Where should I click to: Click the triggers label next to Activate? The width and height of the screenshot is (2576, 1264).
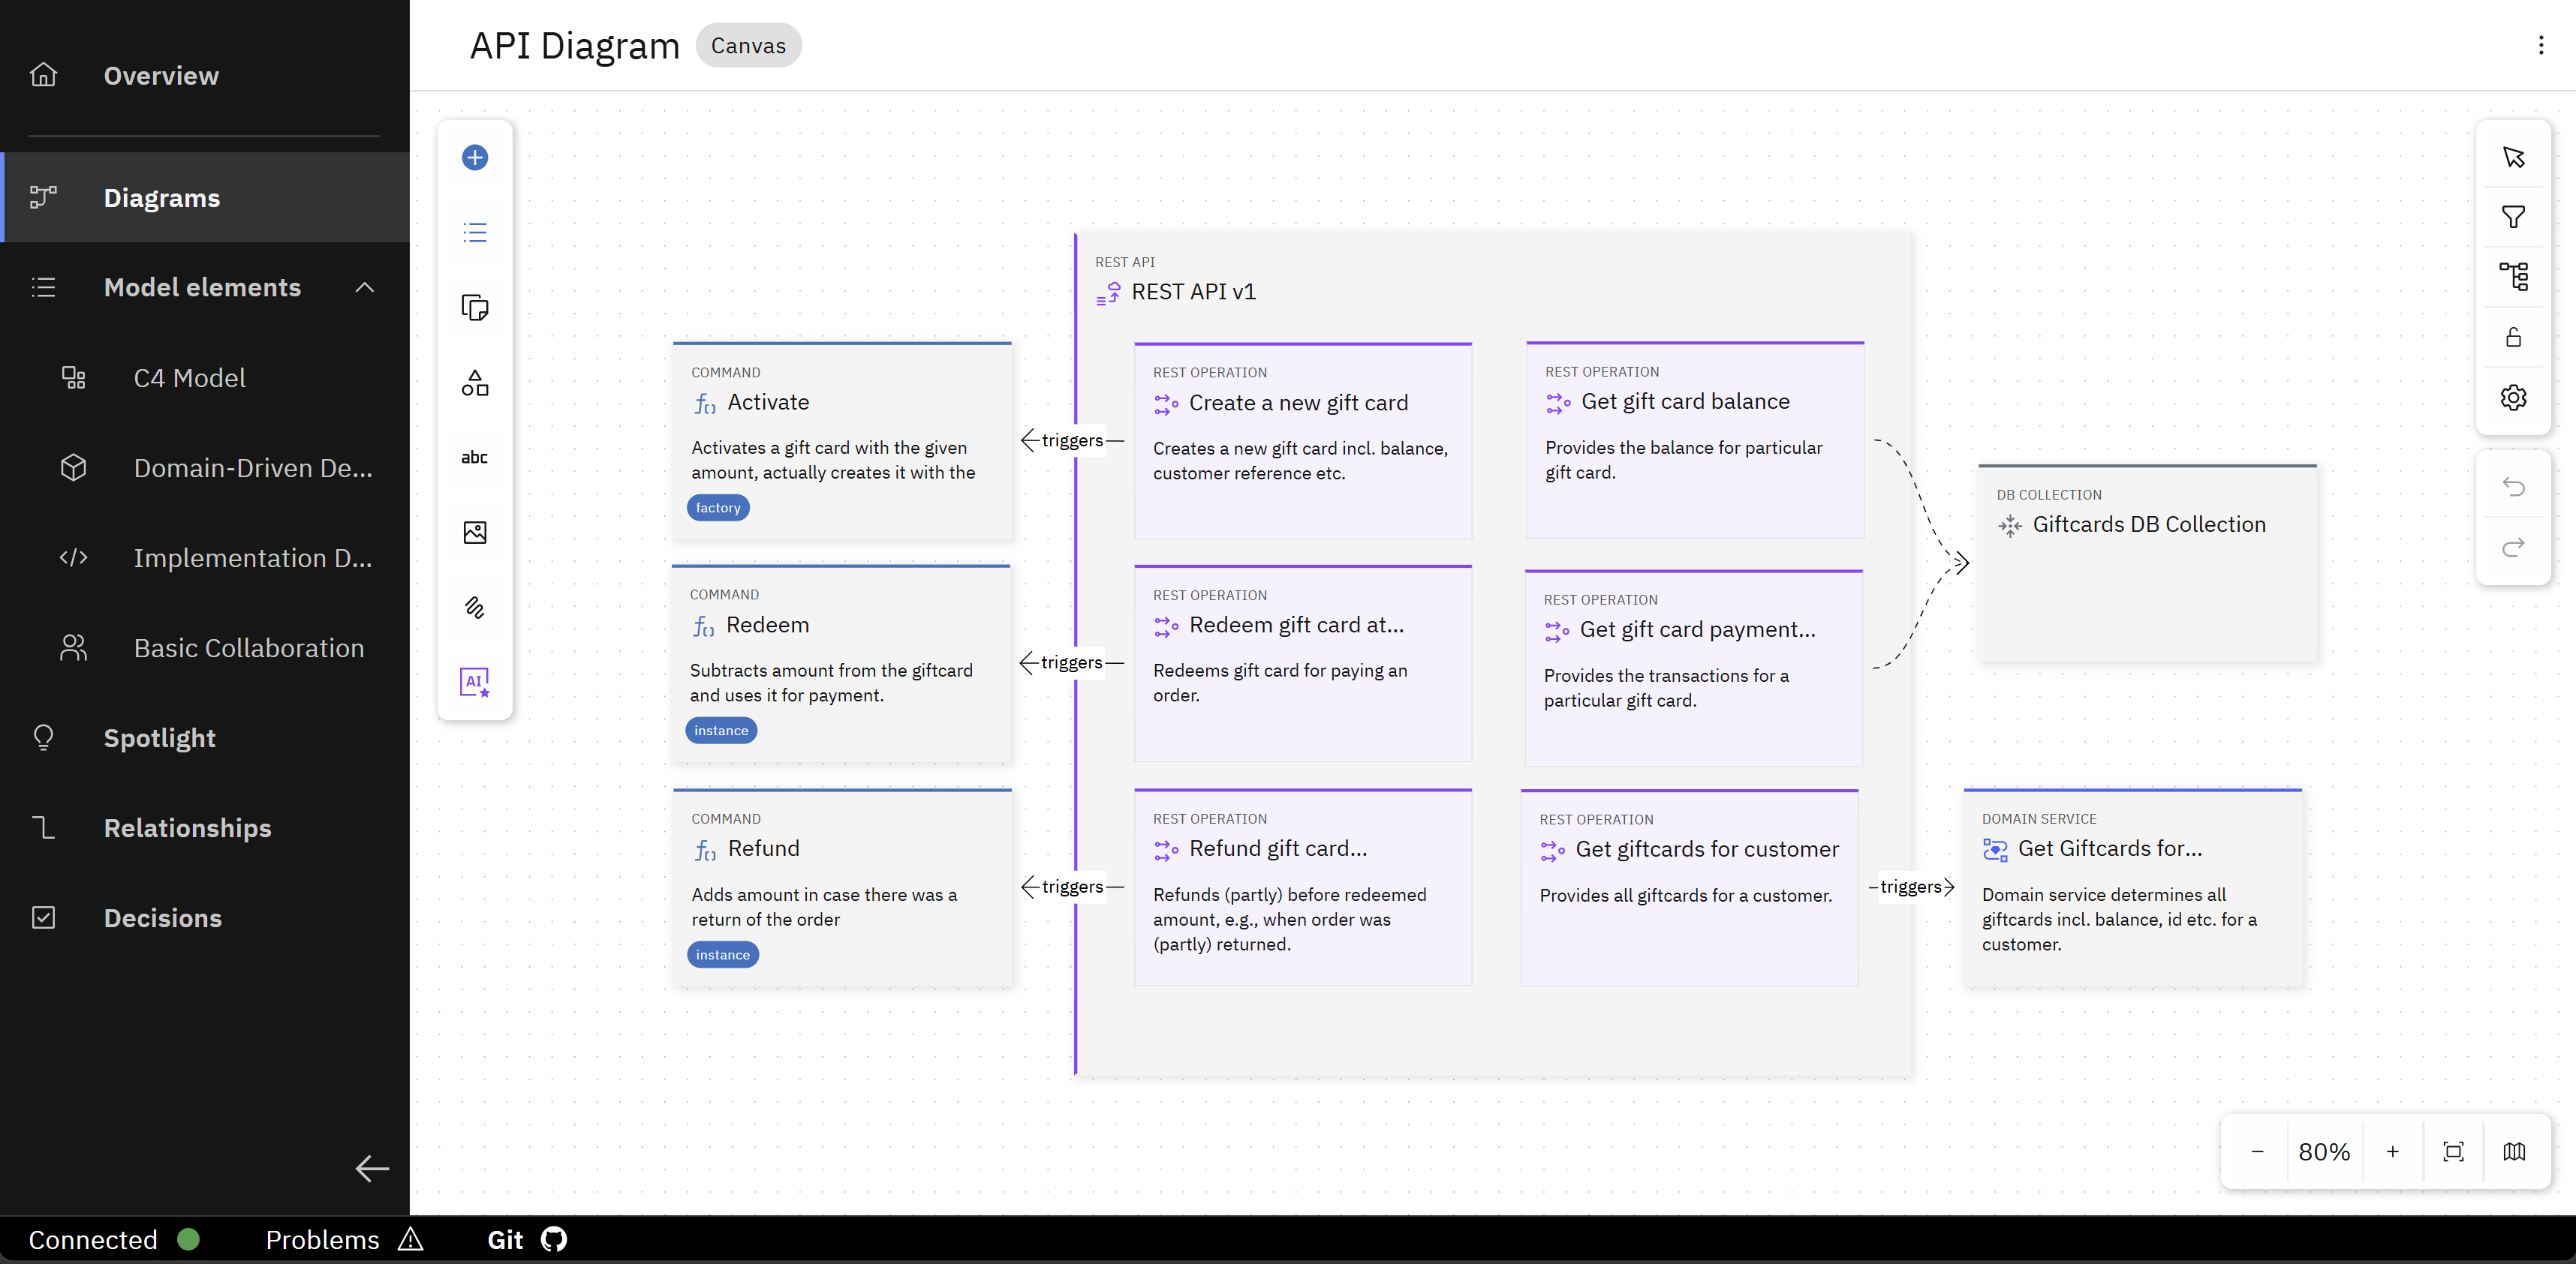point(1072,440)
